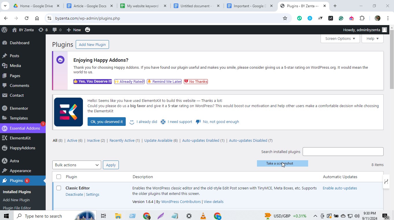
Task: Toggle the select-all plugins checkbox
Action: coord(59,177)
